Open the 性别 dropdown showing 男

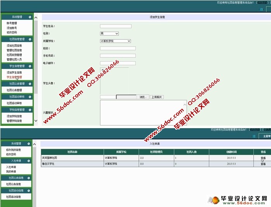109,33
